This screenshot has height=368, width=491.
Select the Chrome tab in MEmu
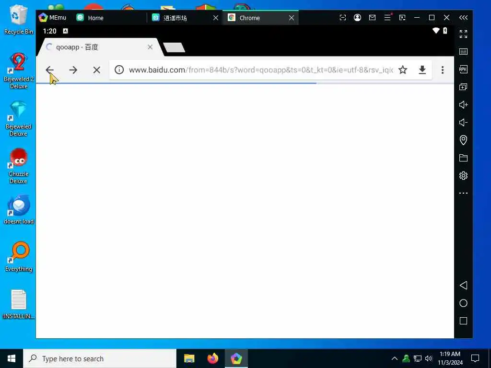pos(249,18)
